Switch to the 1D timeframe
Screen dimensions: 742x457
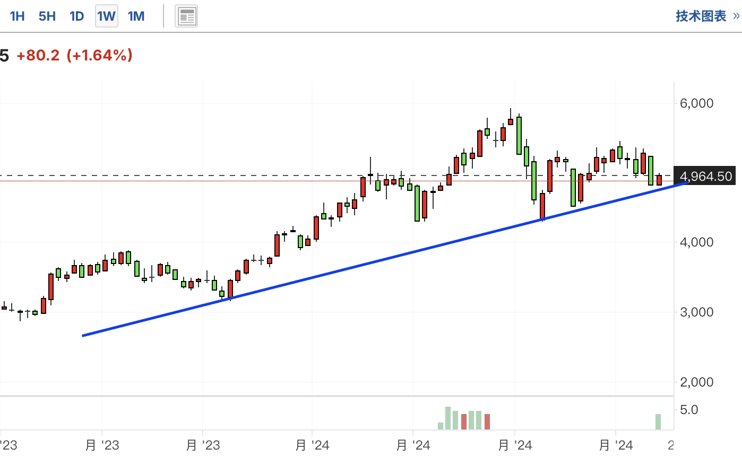pyautogui.click(x=77, y=16)
